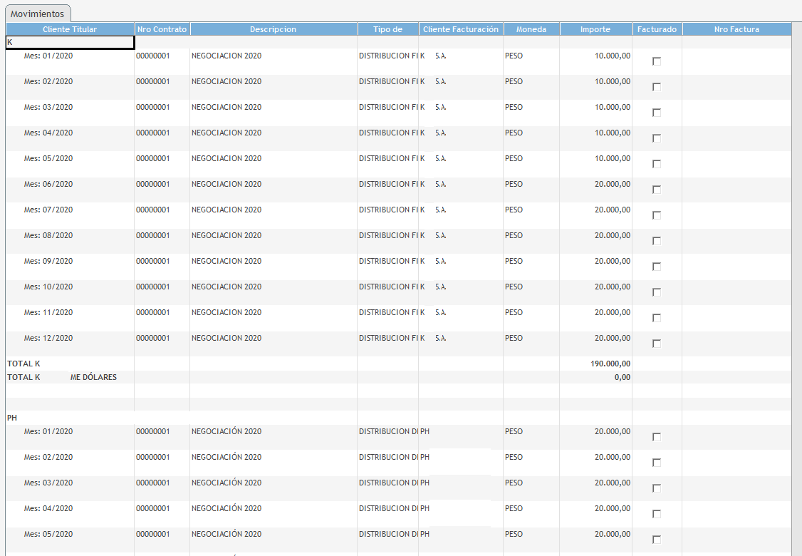Enable Facturado for K Mes 12/2020
Image resolution: width=802 pixels, height=556 pixels.
coord(657,344)
